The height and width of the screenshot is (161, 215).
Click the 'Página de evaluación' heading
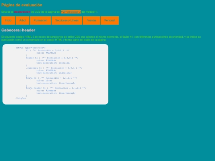pos(22,5)
